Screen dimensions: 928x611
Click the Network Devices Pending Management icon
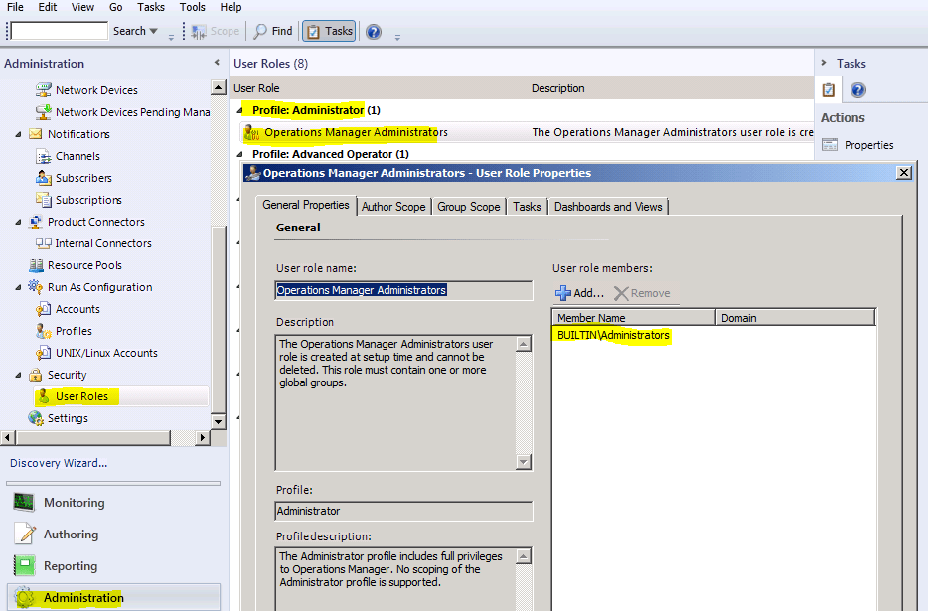click(43, 112)
